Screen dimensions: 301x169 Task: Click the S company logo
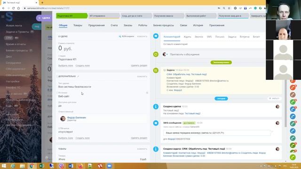9,17
